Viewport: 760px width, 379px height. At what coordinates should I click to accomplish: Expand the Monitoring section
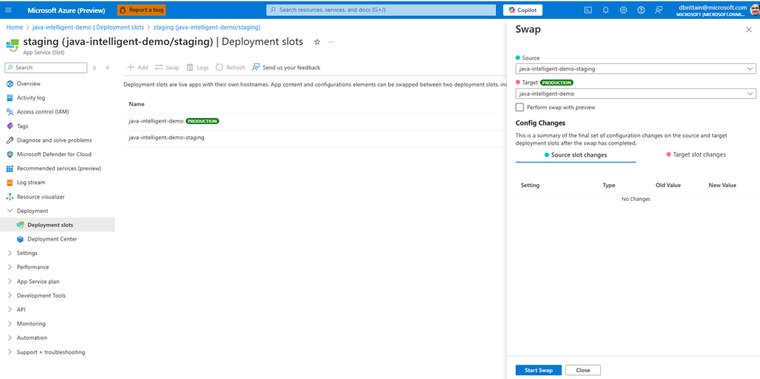(x=10, y=323)
